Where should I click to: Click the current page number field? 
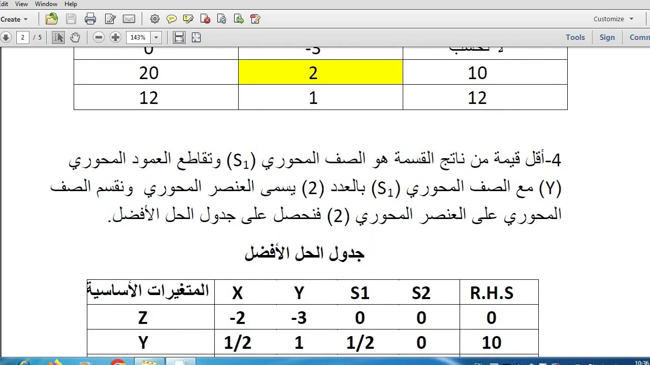click(x=22, y=37)
